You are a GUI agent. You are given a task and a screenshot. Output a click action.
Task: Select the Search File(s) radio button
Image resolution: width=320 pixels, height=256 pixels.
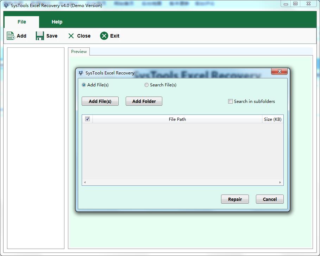[146, 85]
